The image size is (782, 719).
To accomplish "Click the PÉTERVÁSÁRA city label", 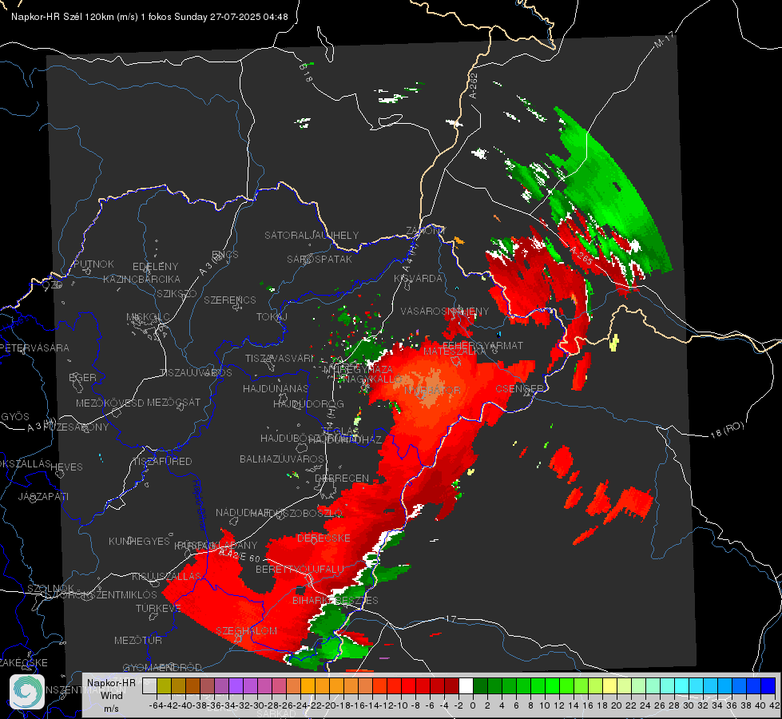I will (34, 348).
